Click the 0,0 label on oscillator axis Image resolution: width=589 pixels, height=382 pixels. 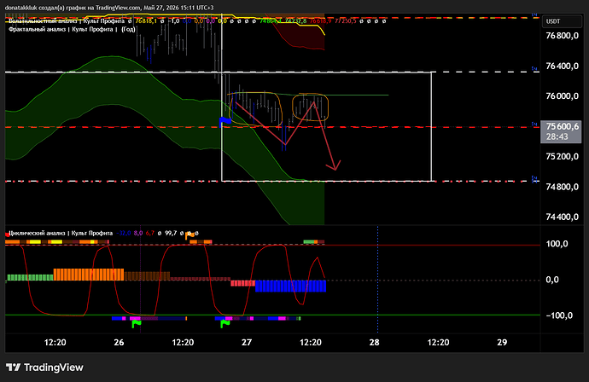click(552, 280)
